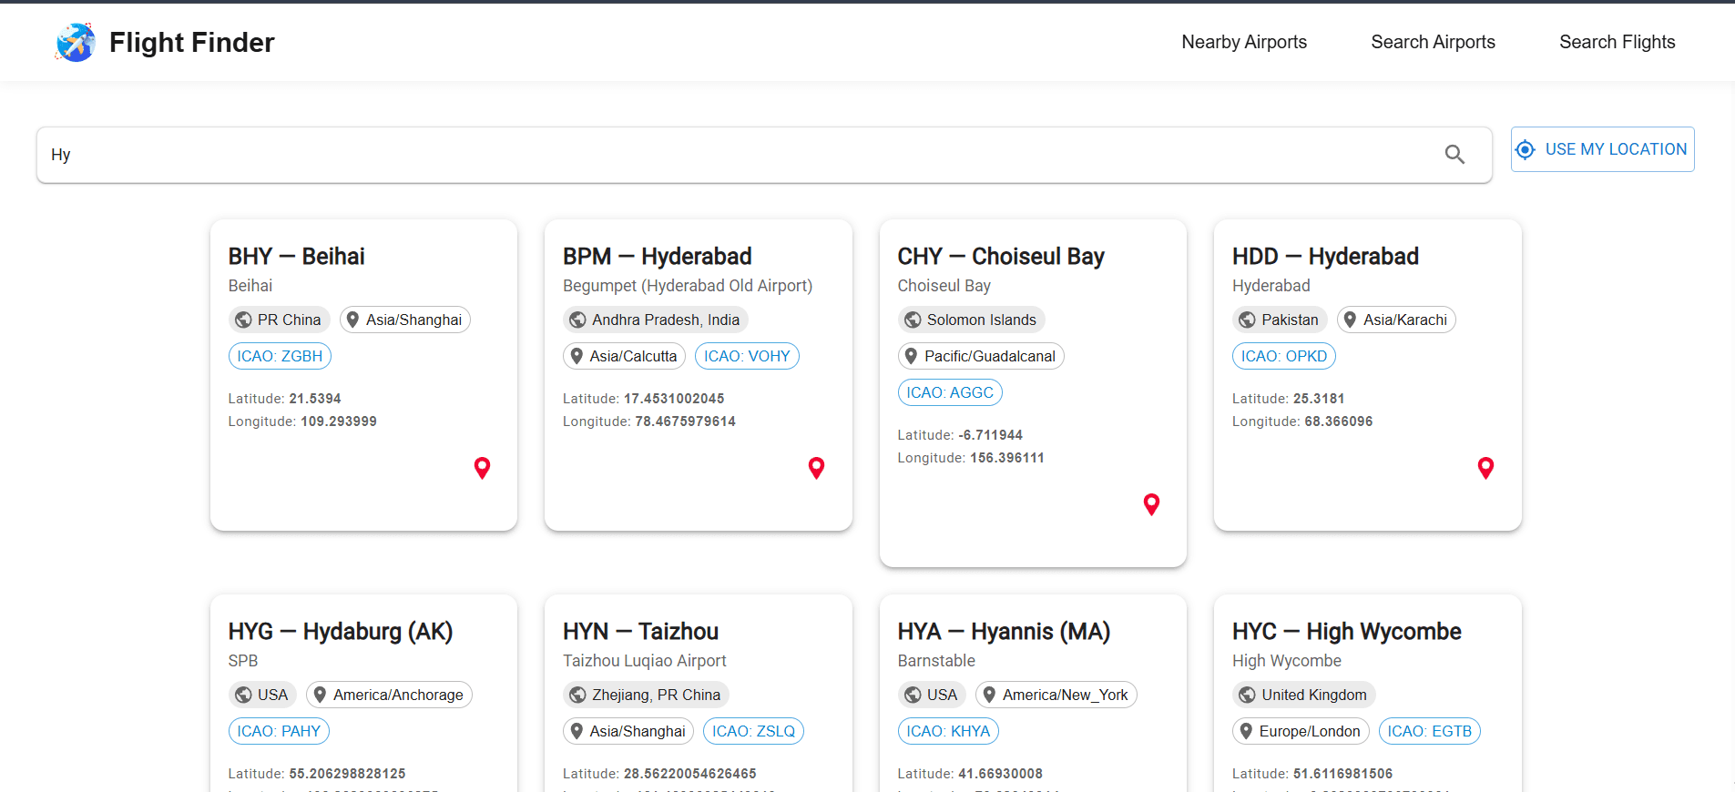This screenshot has width=1735, height=792.
Task: Click pin icon in Asia/Karachi chip
Action: pyautogui.click(x=1350, y=320)
